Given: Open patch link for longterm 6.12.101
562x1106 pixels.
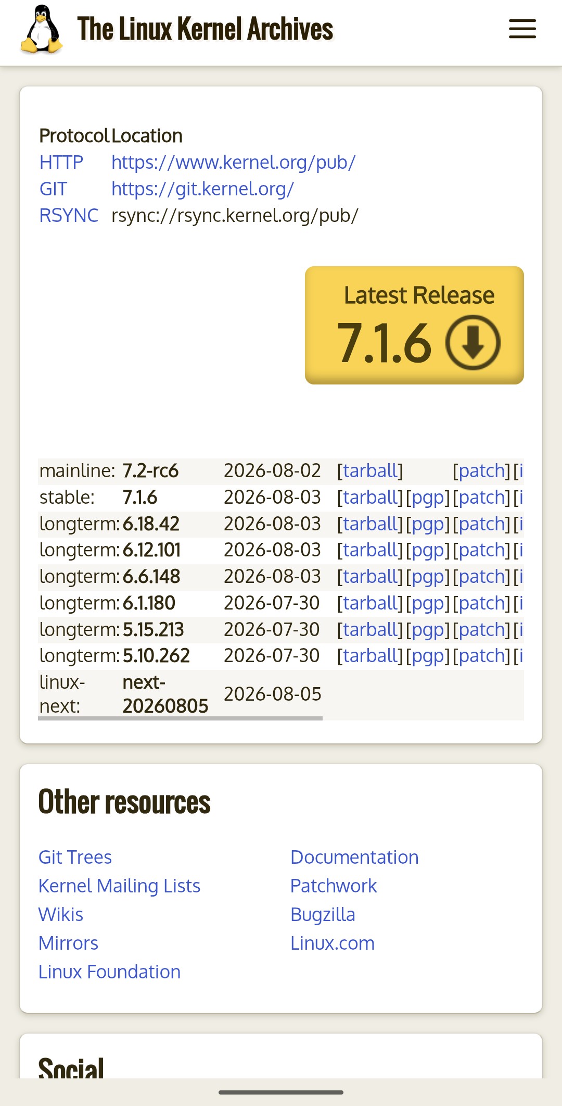Looking at the screenshot, I should point(481,550).
